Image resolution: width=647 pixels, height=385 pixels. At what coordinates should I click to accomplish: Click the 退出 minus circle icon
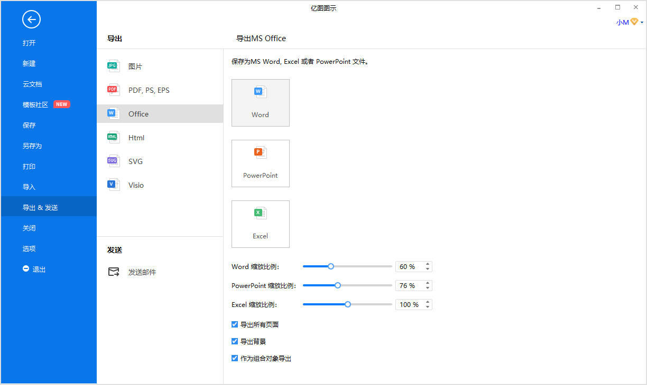point(26,269)
